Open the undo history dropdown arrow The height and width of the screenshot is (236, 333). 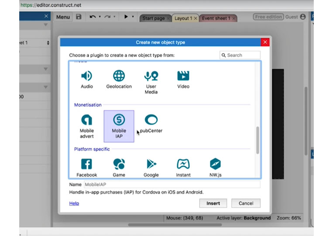[x=100, y=17]
